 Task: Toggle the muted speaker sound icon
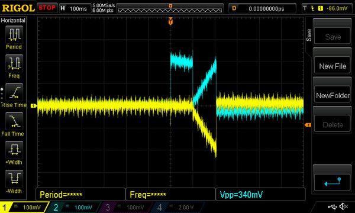[x=344, y=206]
